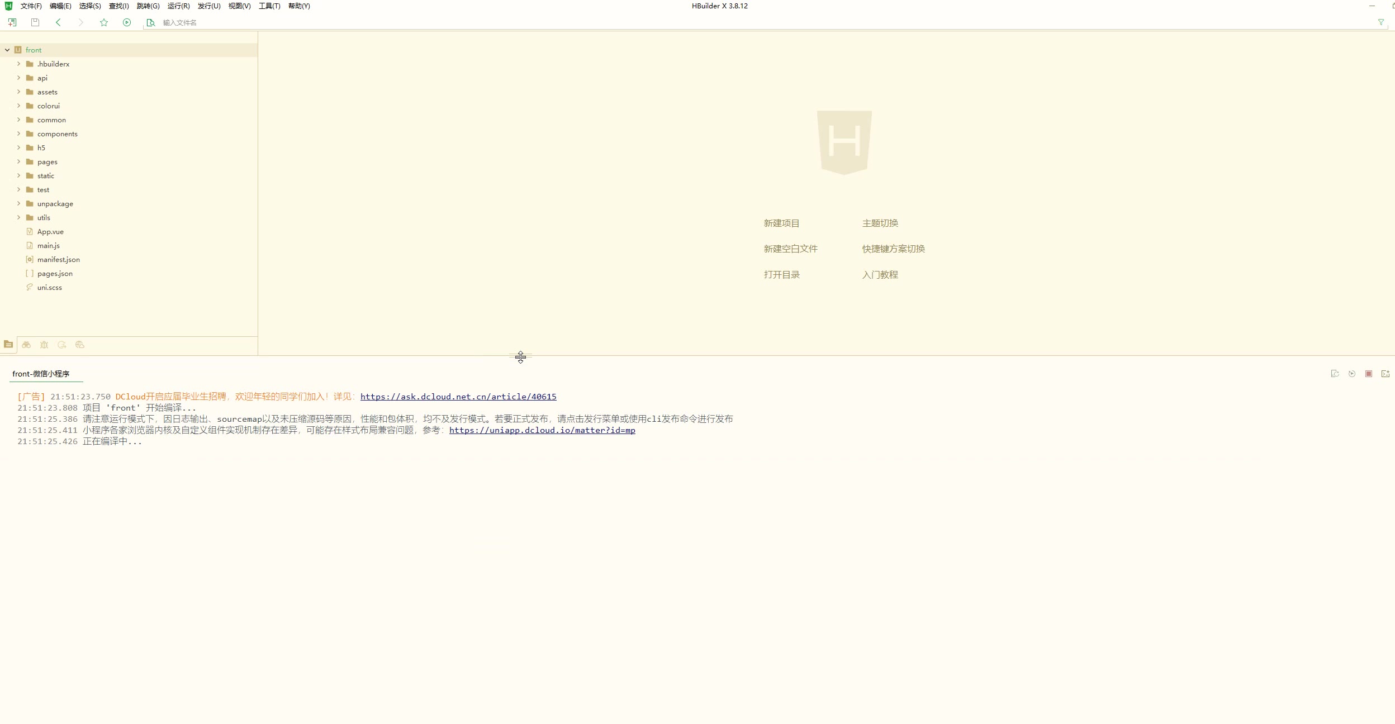Expand the unpackage folder
1395x724 pixels.
[18, 203]
